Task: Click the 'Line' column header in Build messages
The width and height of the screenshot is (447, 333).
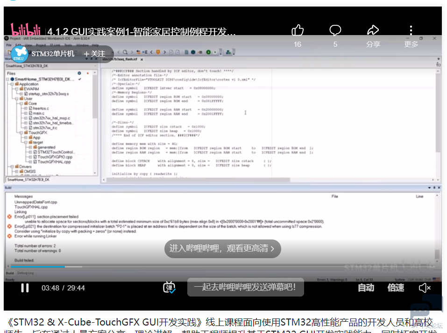Action: [x=419, y=196]
